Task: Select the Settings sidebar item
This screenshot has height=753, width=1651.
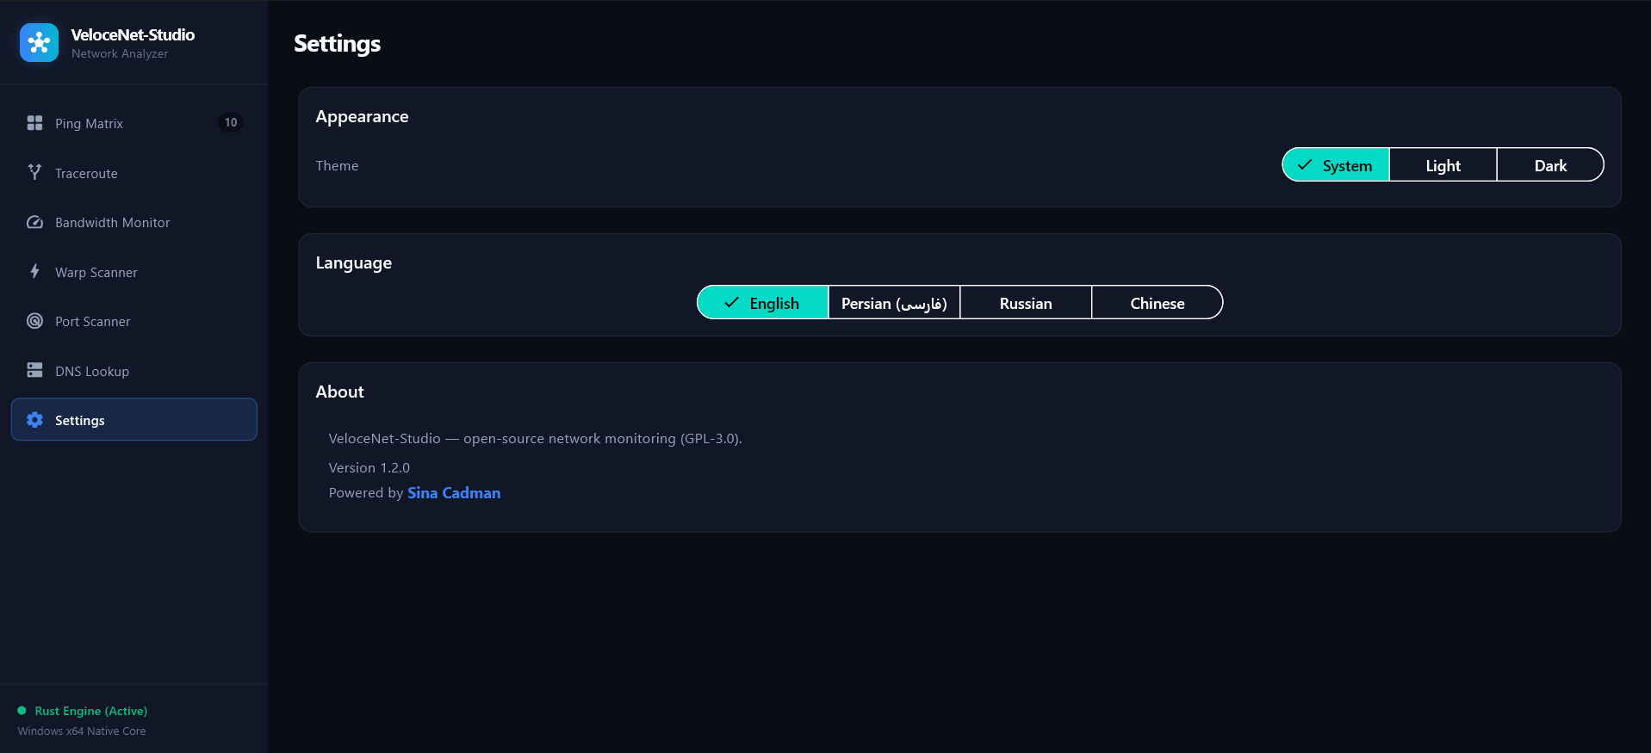Action: 134,419
